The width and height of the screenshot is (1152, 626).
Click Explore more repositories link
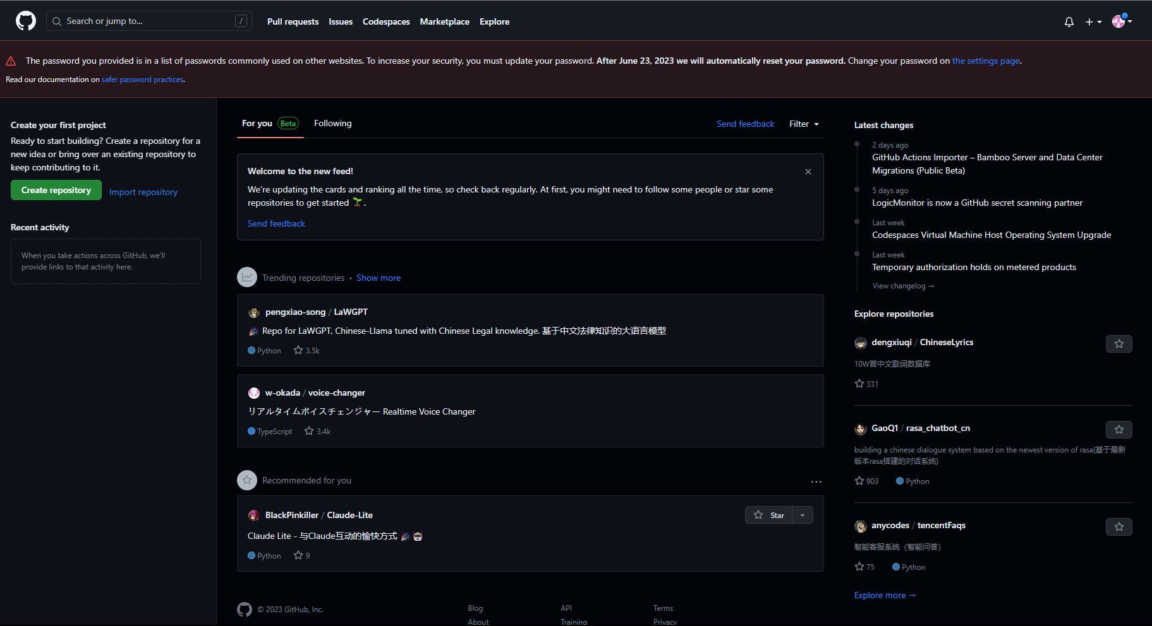(885, 595)
